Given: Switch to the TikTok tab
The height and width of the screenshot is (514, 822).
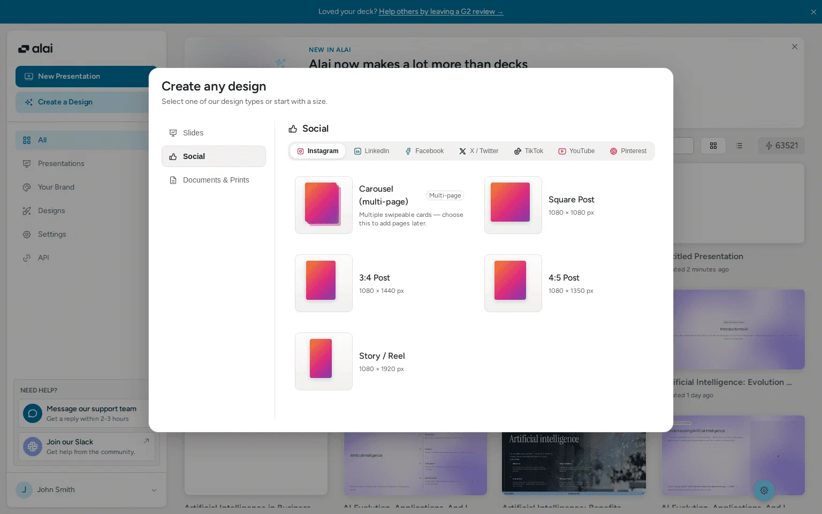Looking at the screenshot, I should coord(529,151).
